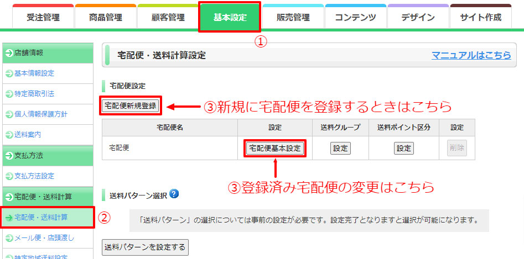524x259 pixels.
Task: Click arrow icon beside 特定商取引法
Action: 9,94
